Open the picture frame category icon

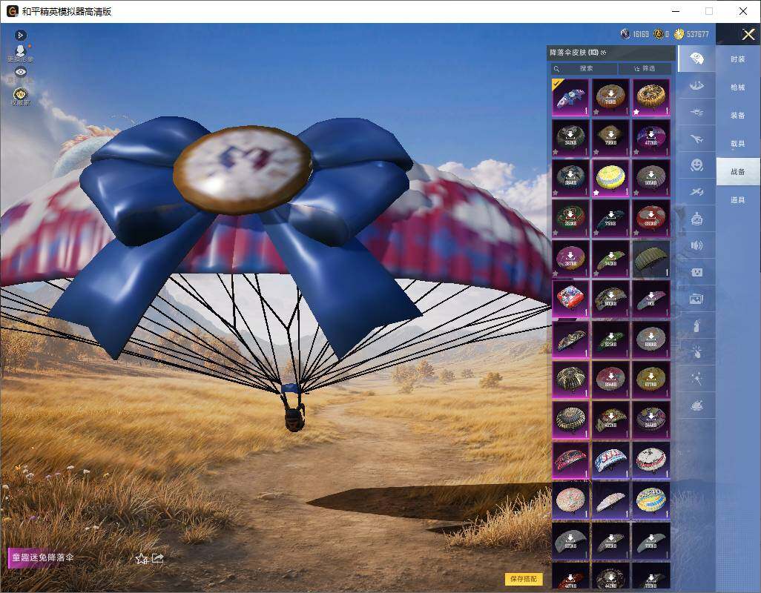696,299
